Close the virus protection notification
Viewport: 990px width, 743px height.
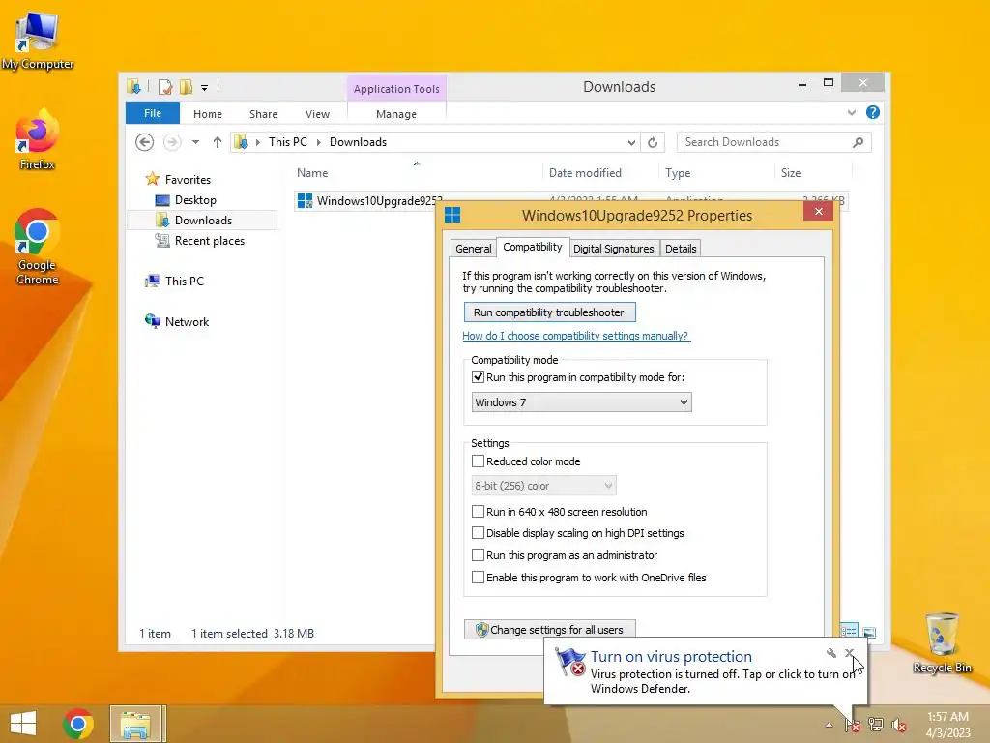pos(849,653)
